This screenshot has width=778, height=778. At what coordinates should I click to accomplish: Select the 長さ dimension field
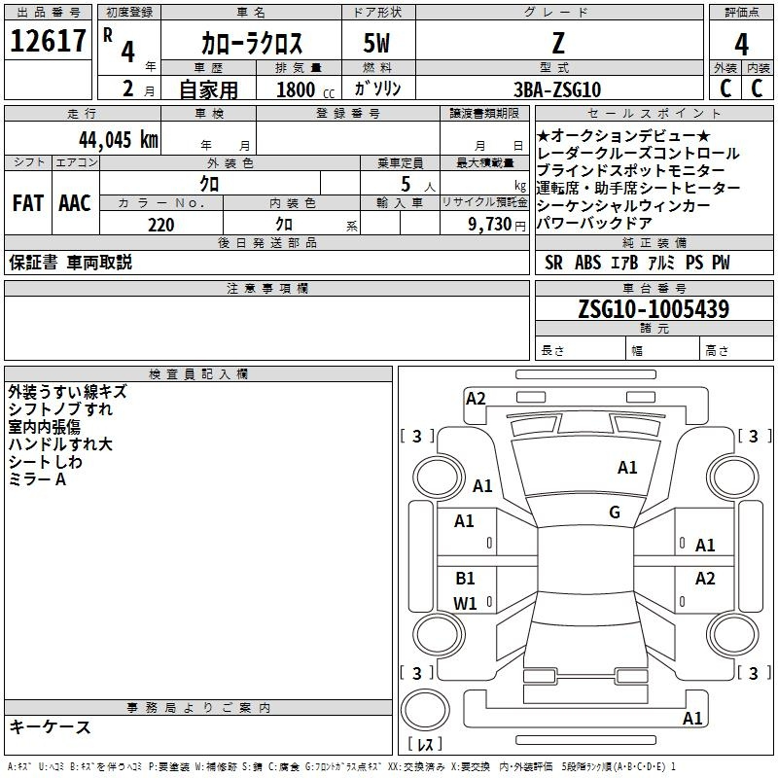point(580,350)
